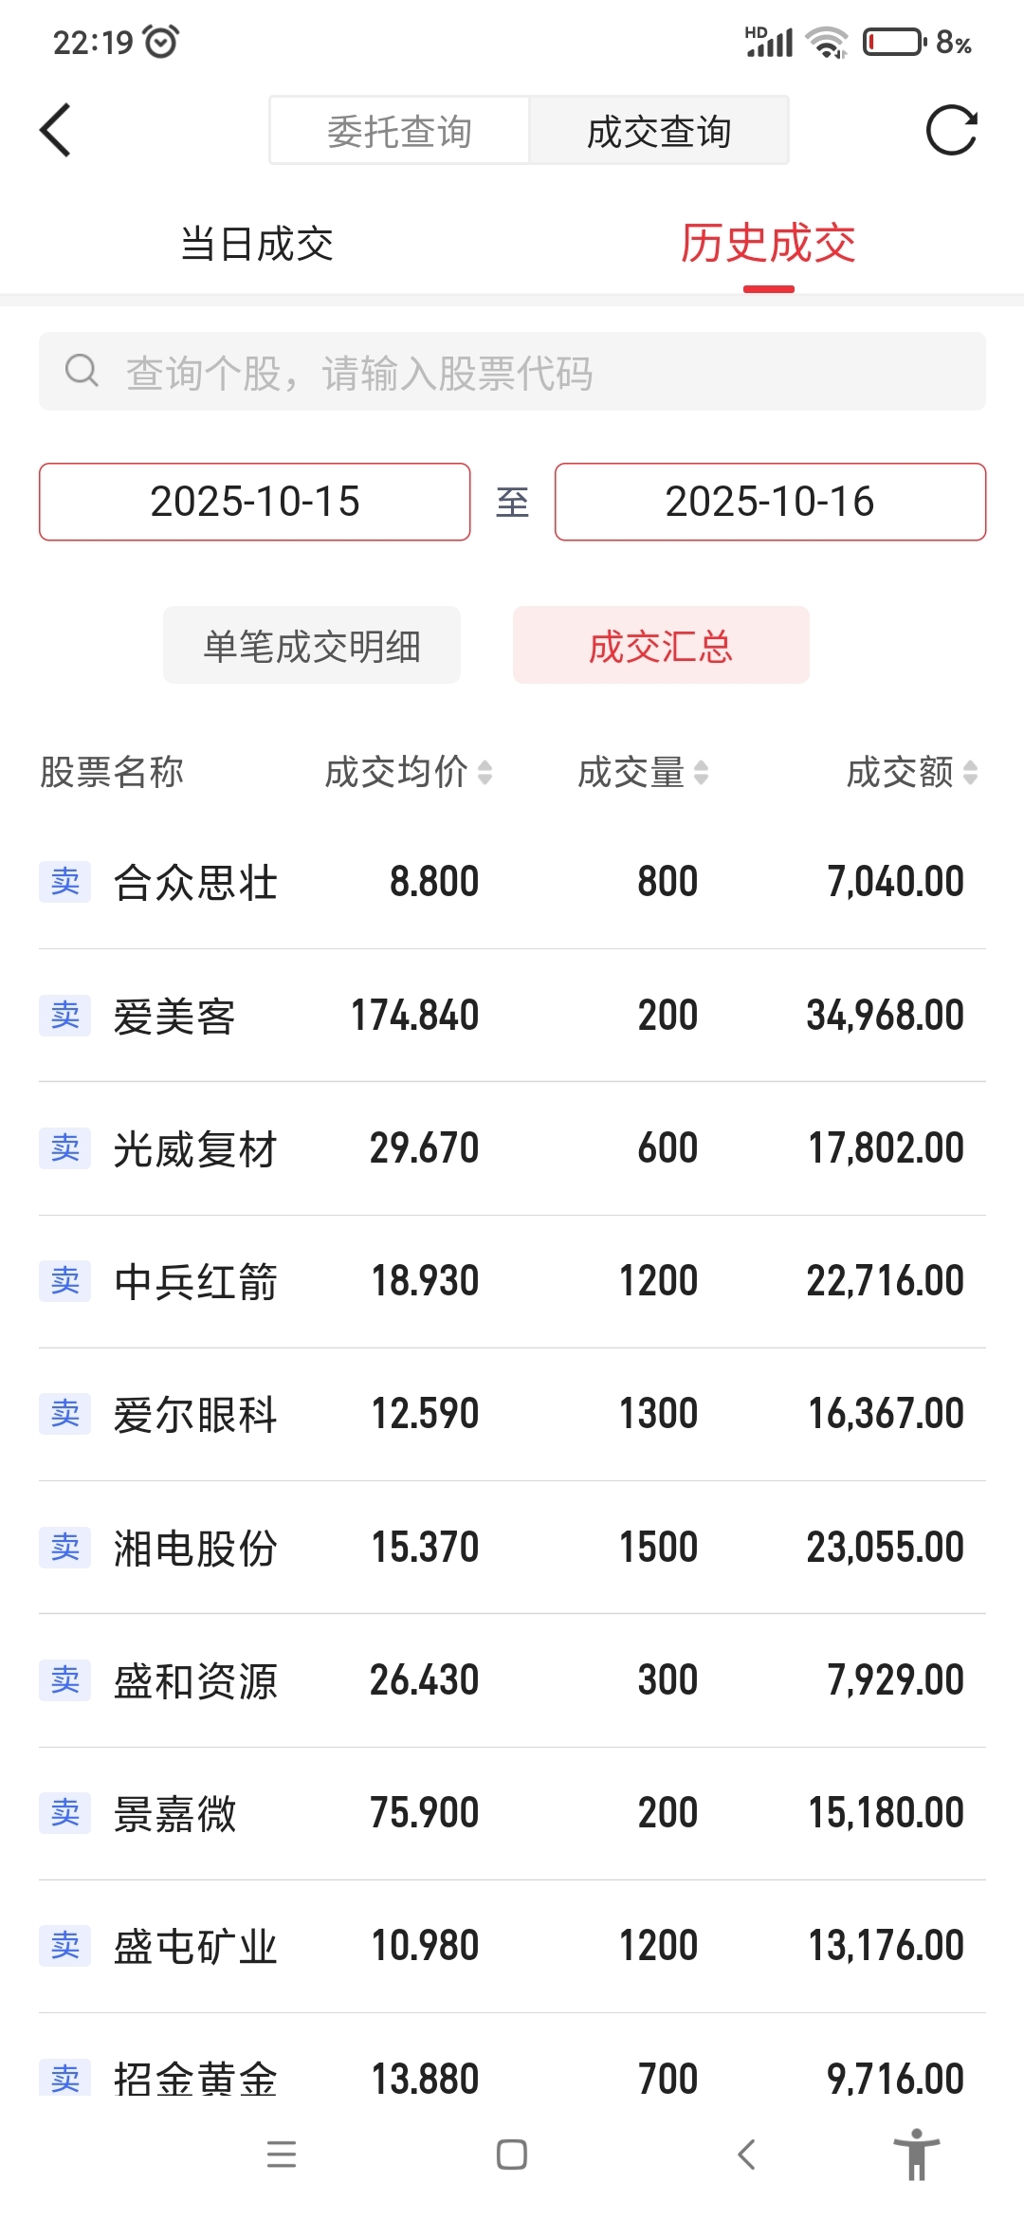This screenshot has height=2219, width=1024.
Task: Tap the system recent apps menu icon
Action: coord(282,2155)
